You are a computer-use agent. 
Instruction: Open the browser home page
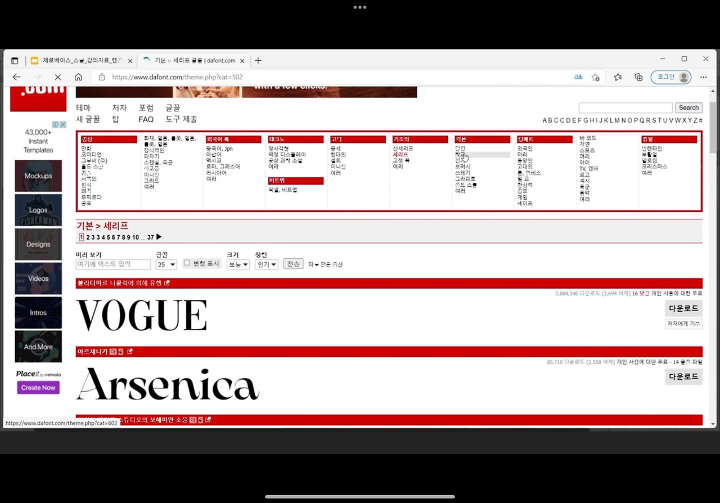pos(78,77)
